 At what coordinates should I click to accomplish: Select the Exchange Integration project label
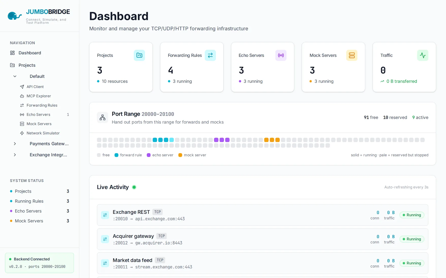click(x=48, y=155)
